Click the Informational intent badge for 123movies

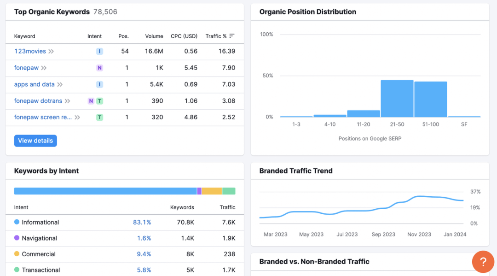(x=99, y=51)
